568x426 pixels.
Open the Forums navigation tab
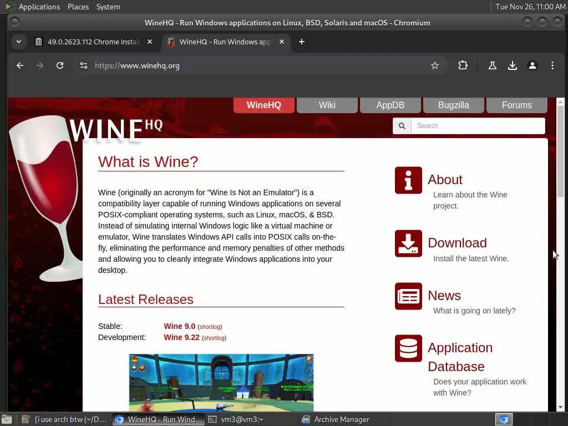(x=516, y=105)
